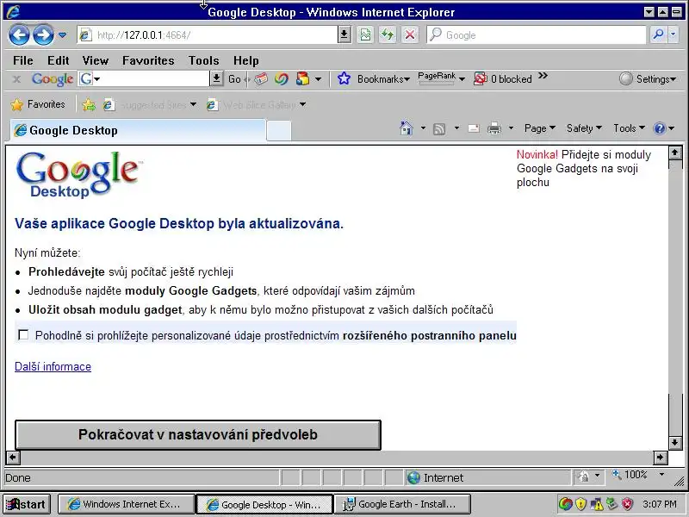The image size is (689, 517).
Task: Click the address bar URL field
Action: [x=208, y=35]
